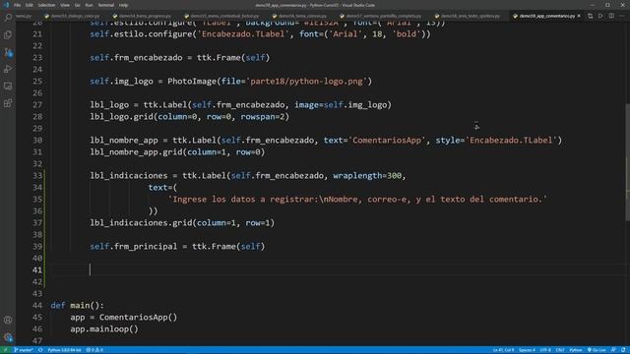Image resolution: width=630 pixels, height=354 pixels.
Task: Open the Go menu
Action: [x=77, y=5]
